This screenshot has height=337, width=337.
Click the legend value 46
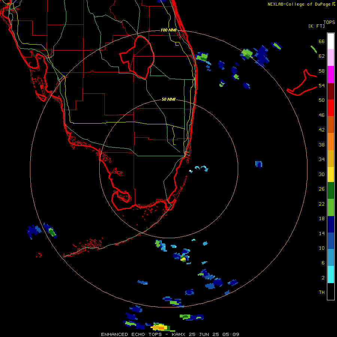322,115
